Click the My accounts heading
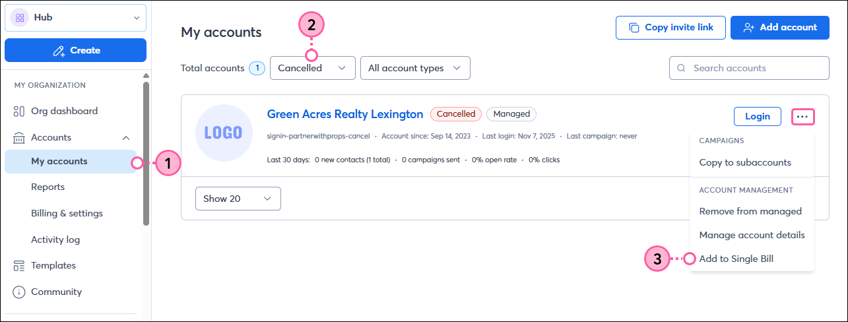This screenshot has height=322, width=848. [x=221, y=32]
